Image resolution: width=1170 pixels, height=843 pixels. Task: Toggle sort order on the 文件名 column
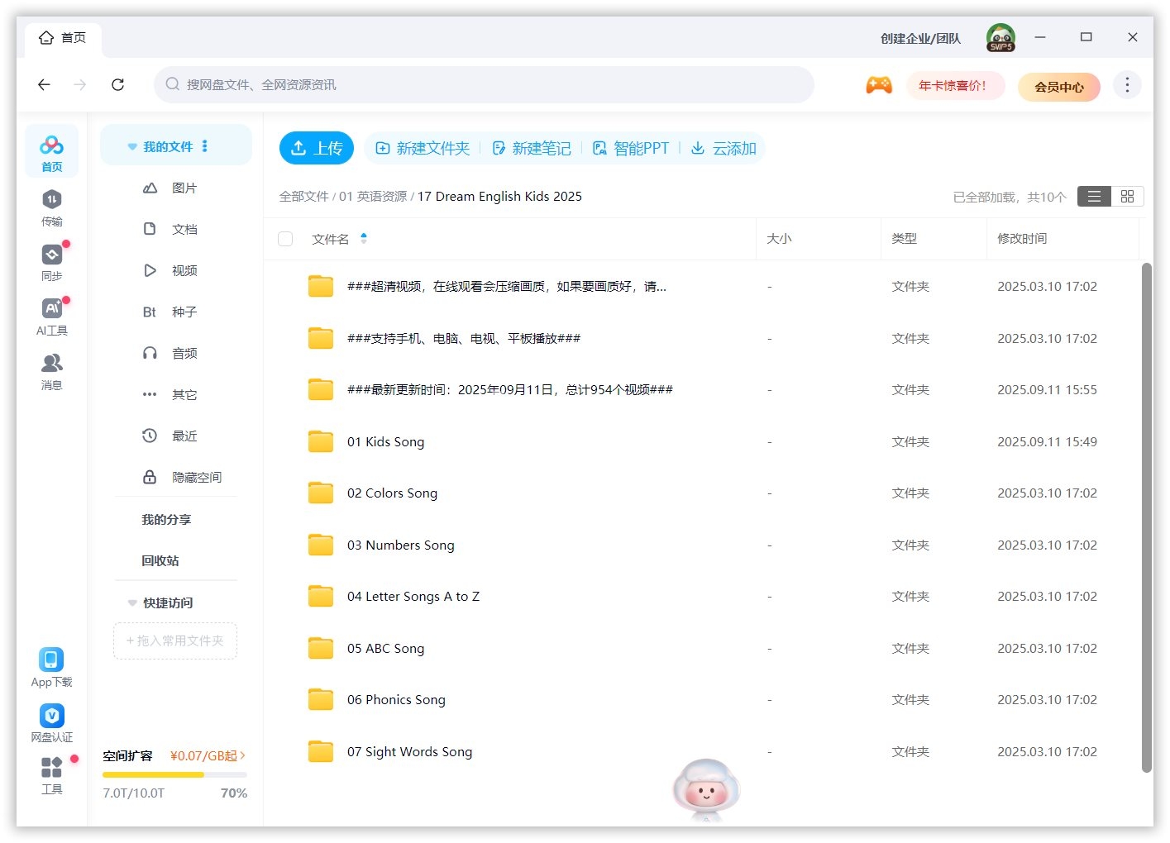point(363,238)
